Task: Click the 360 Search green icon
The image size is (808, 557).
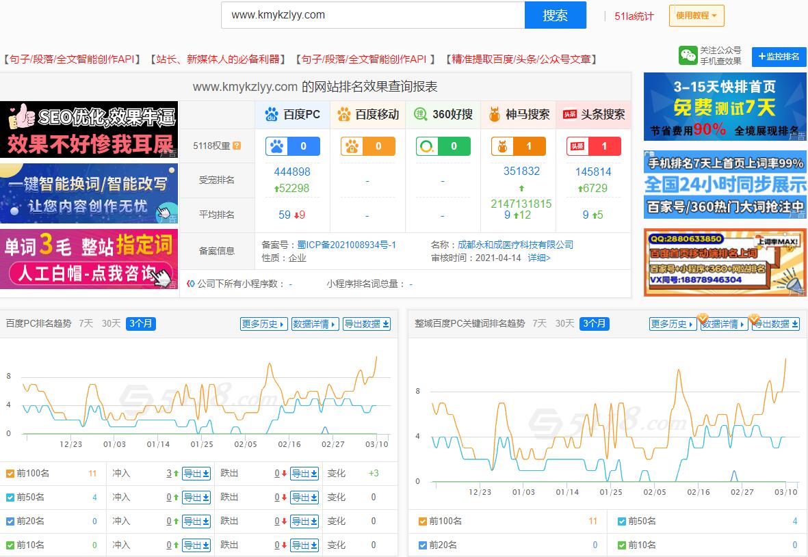Action: click(x=421, y=114)
